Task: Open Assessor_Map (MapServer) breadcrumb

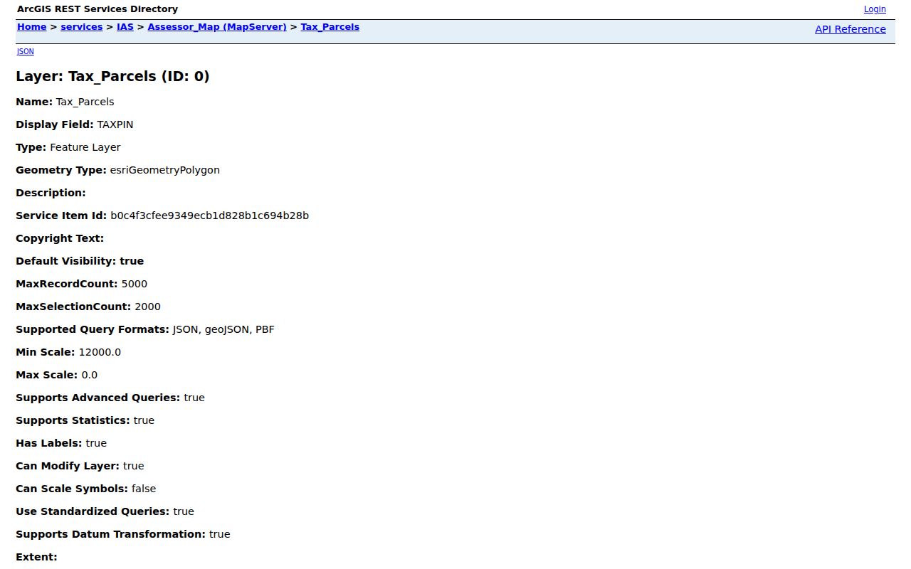Action: click(217, 27)
